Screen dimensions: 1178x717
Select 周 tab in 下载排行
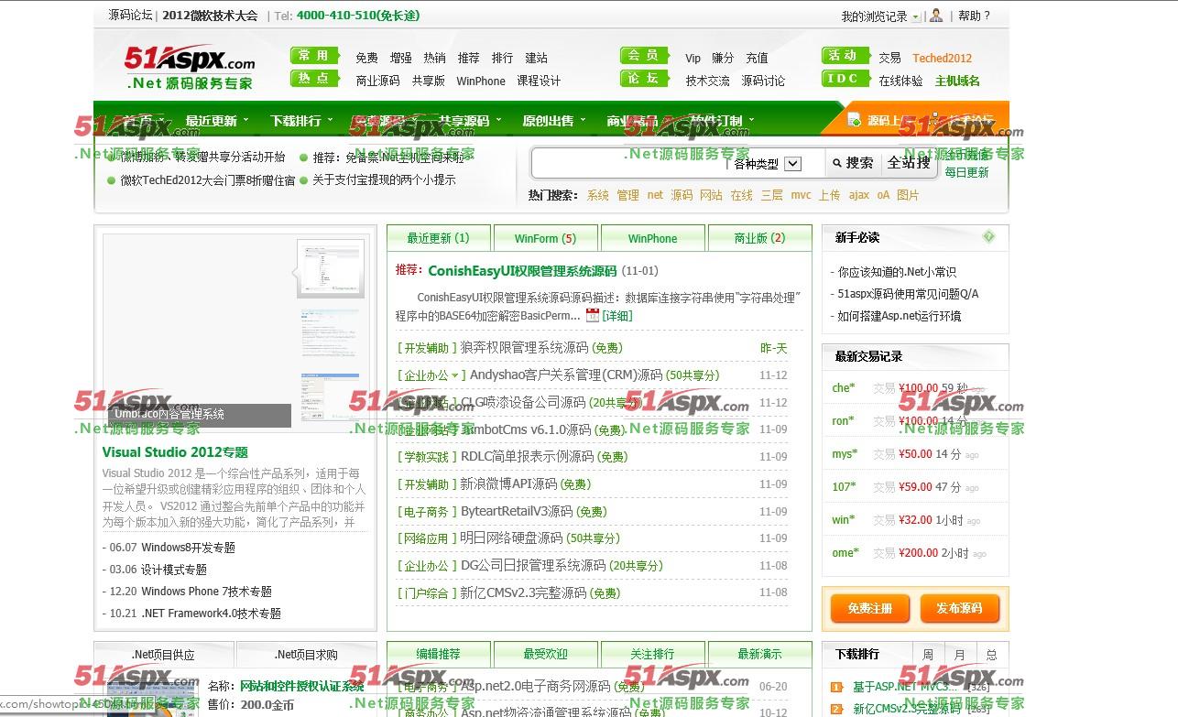(x=928, y=655)
